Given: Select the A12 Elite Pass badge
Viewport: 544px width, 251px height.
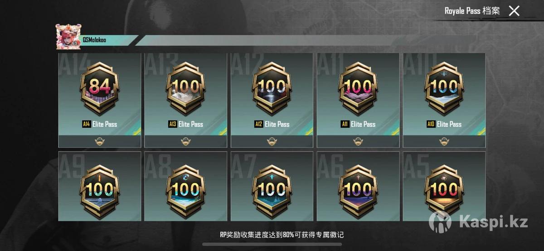Looking at the screenshot, I should tap(272, 90).
